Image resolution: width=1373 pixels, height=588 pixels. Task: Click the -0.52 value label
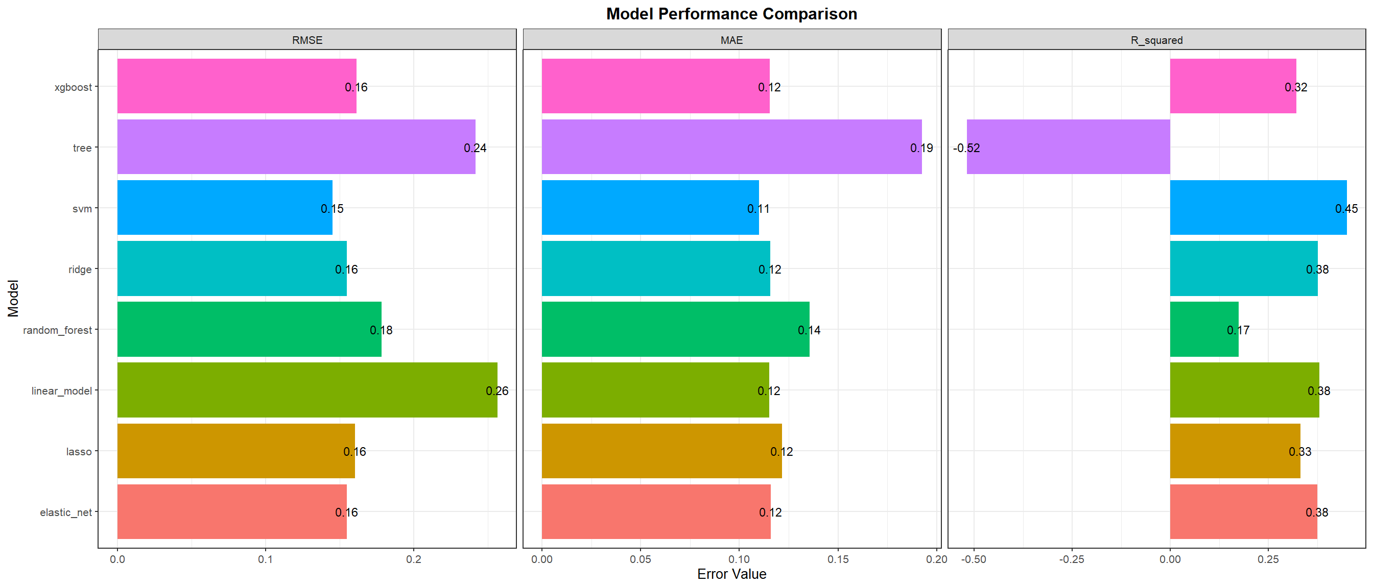coord(966,148)
